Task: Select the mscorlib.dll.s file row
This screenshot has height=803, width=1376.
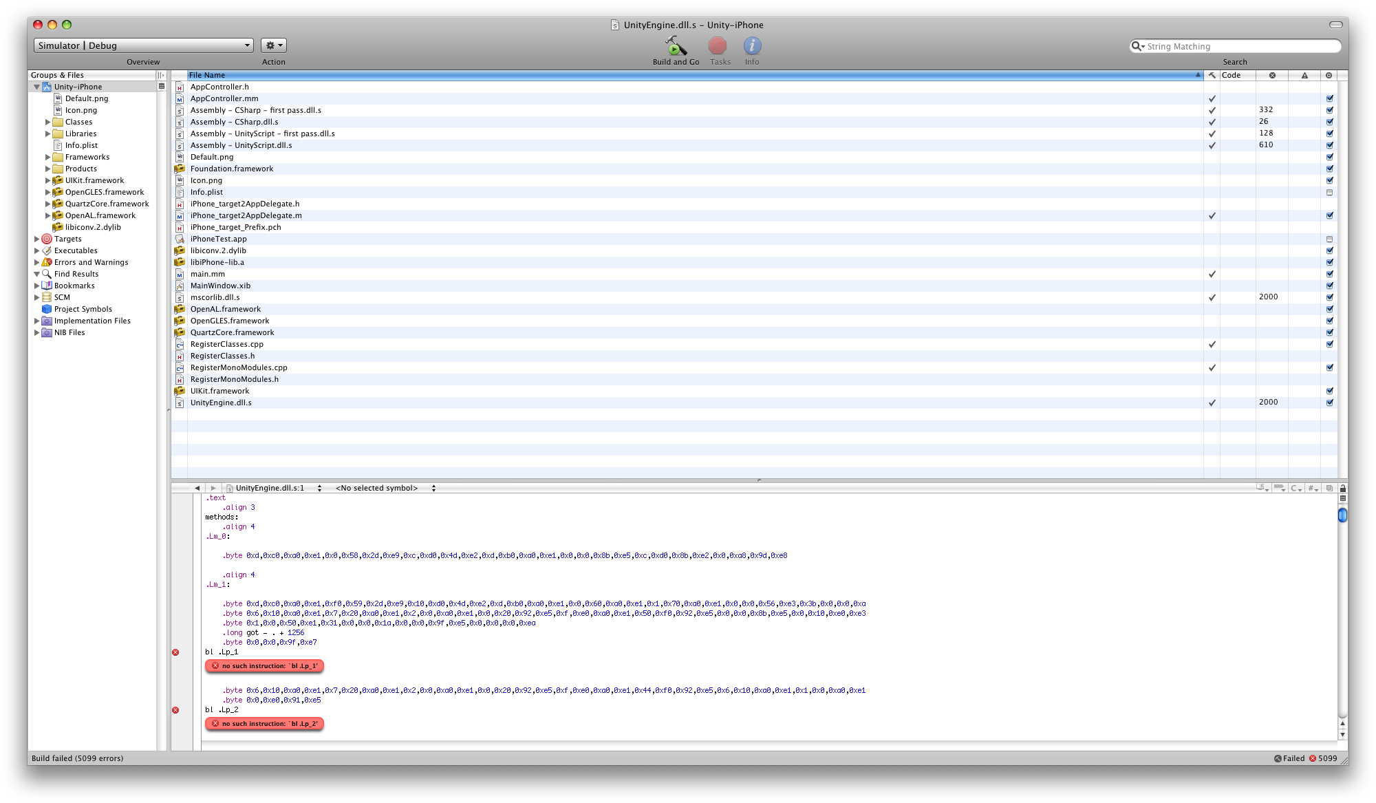Action: click(x=215, y=297)
